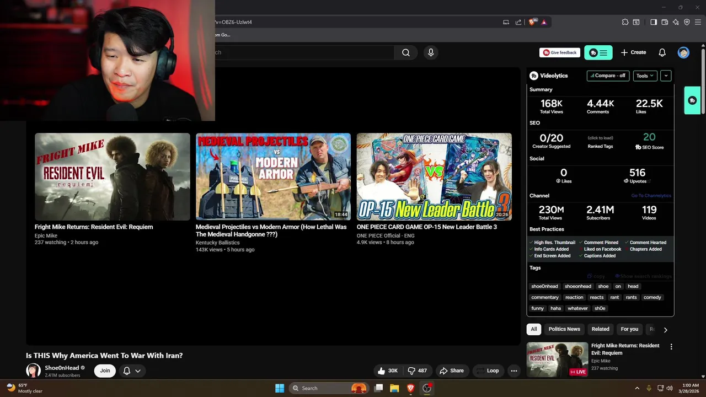Open the browser extensions puzzle icon
Viewport: 706px width, 397px height.
(625, 22)
